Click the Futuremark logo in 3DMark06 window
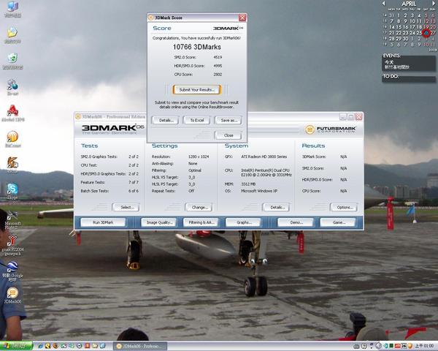The width and height of the screenshot is (438, 351). [331, 129]
